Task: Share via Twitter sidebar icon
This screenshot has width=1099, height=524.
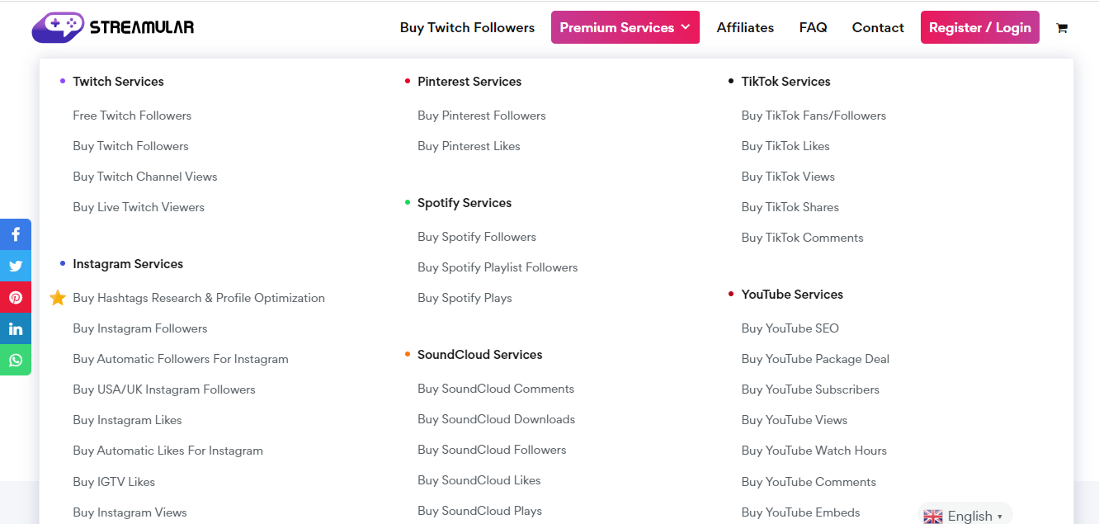Action: (x=16, y=266)
